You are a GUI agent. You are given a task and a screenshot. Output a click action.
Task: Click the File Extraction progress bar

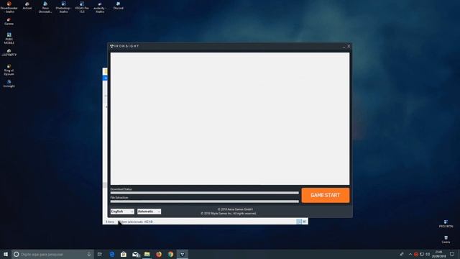(x=204, y=201)
